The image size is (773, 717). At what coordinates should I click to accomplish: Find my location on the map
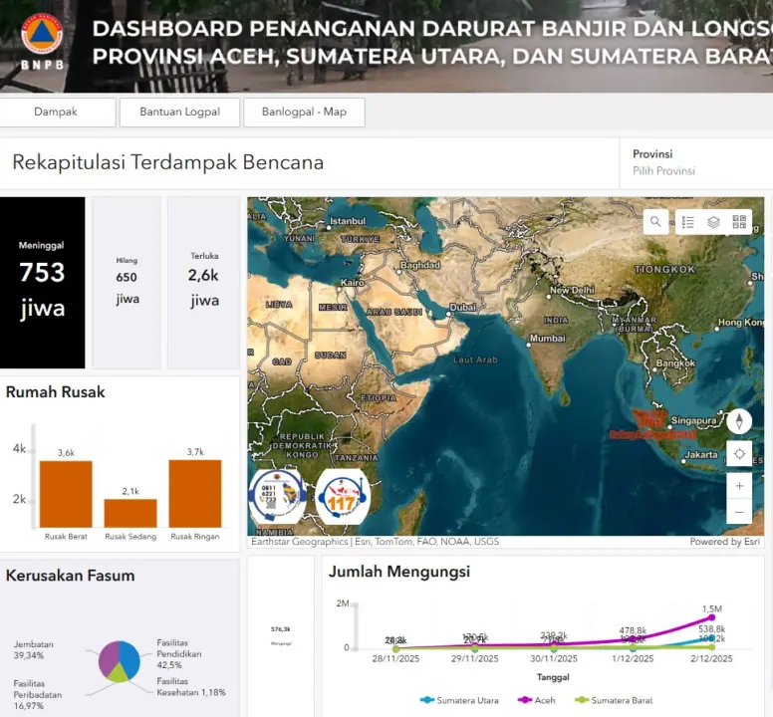coord(739,454)
